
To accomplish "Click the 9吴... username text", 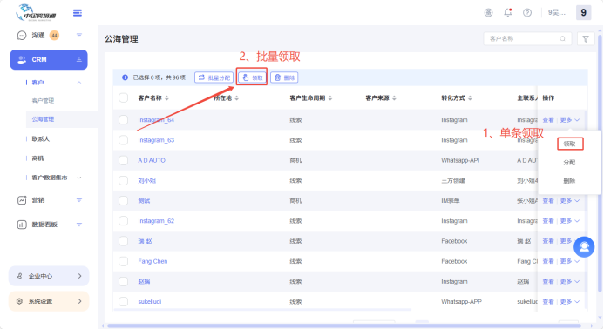I will 557,13.
